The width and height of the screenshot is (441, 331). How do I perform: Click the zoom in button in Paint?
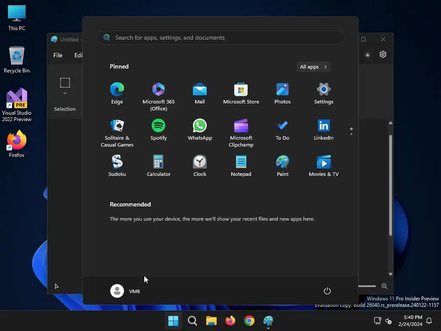point(385,286)
